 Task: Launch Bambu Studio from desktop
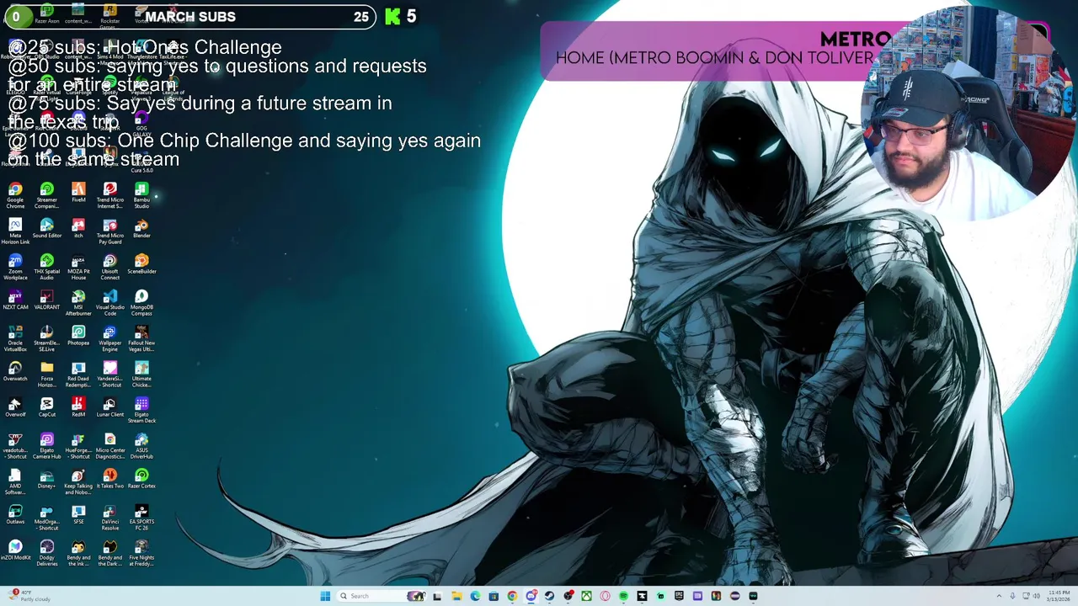141,195
